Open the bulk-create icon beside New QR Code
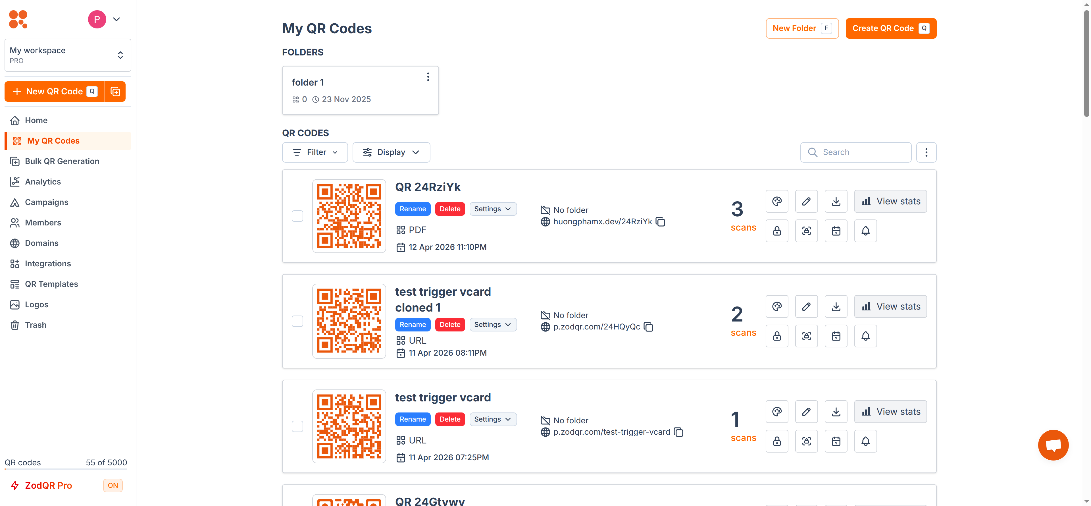The image size is (1091, 506). point(115,92)
